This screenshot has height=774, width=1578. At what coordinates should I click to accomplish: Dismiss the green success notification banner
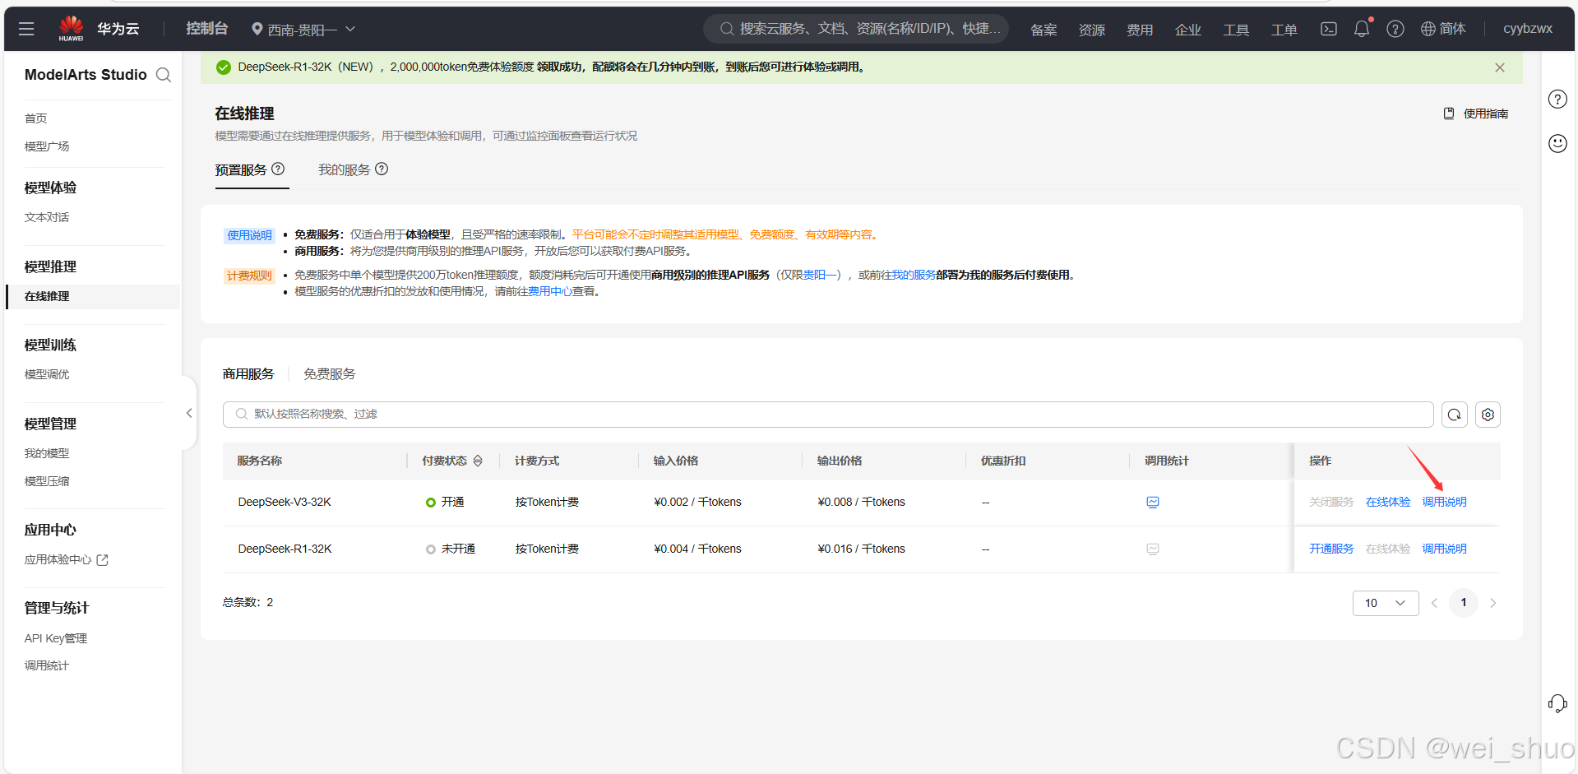[x=1500, y=67]
